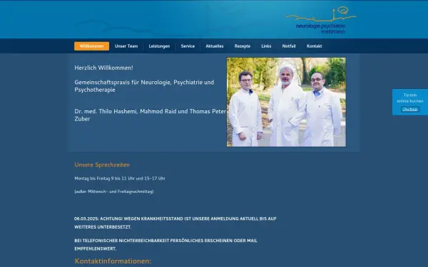428x267 pixels.
Task: Click the Termin online buchen label
Action: pyautogui.click(x=410, y=98)
